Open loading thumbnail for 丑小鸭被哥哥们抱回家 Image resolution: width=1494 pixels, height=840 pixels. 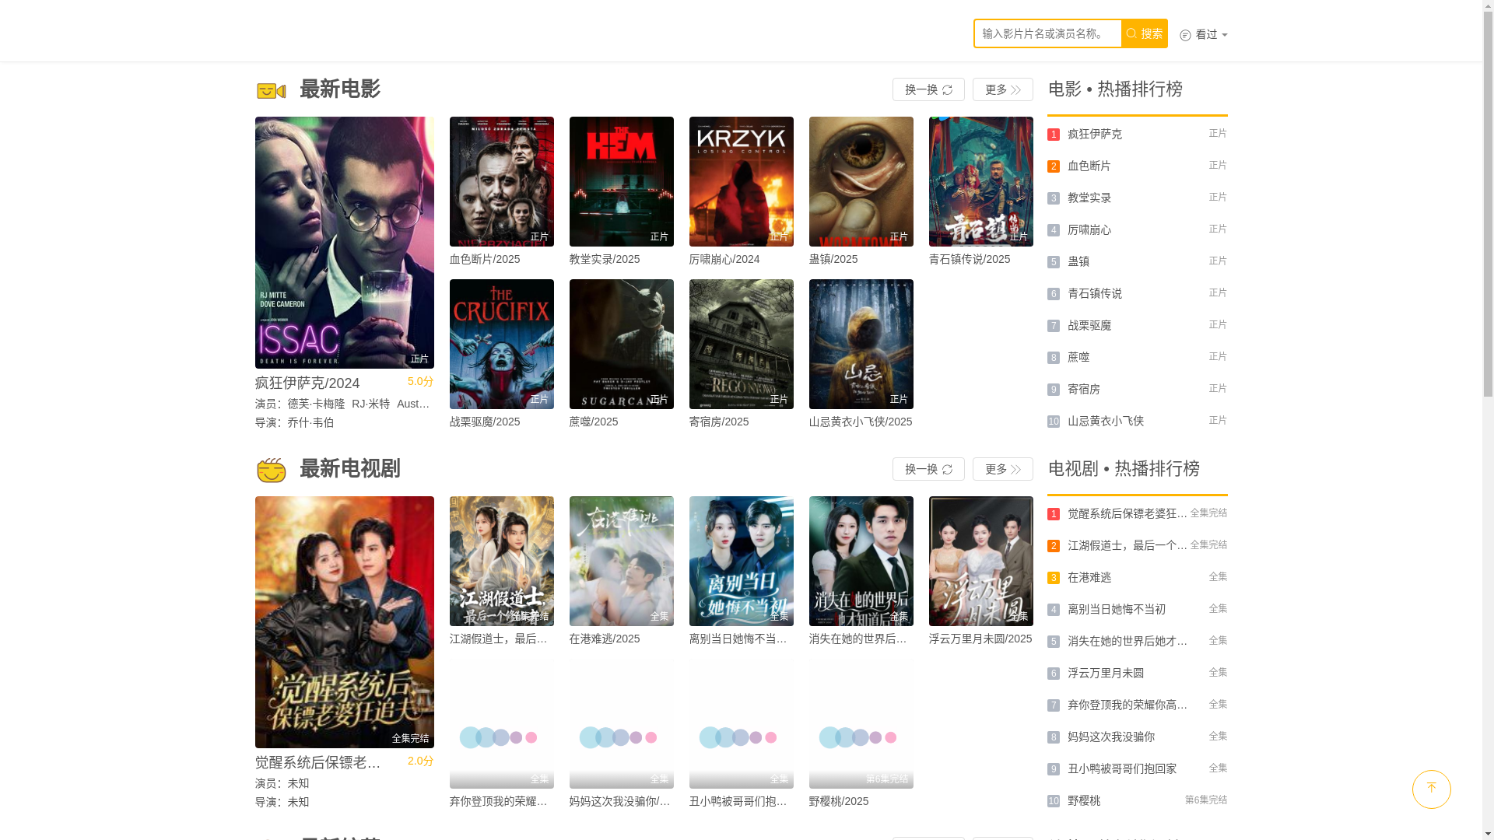742,723
